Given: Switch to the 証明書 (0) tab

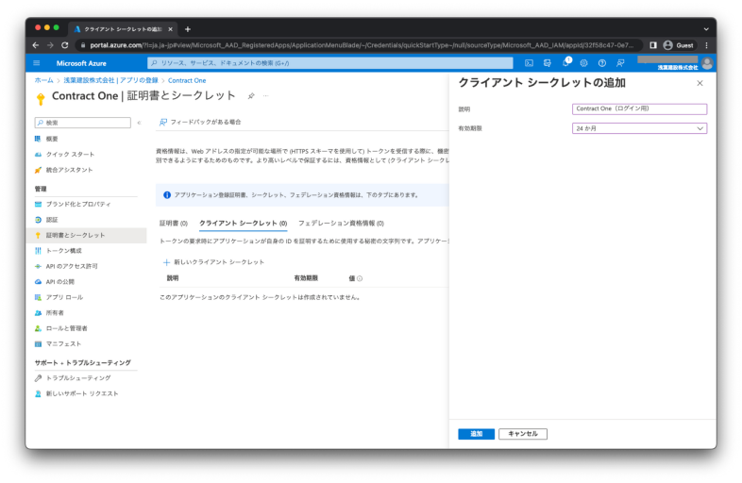Looking at the screenshot, I should (173, 224).
